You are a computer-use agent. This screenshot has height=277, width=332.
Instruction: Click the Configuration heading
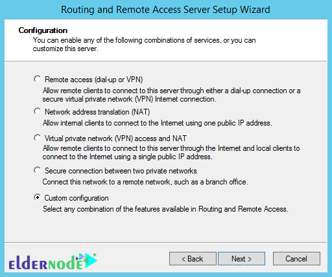pyautogui.click(x=43, y=30)
